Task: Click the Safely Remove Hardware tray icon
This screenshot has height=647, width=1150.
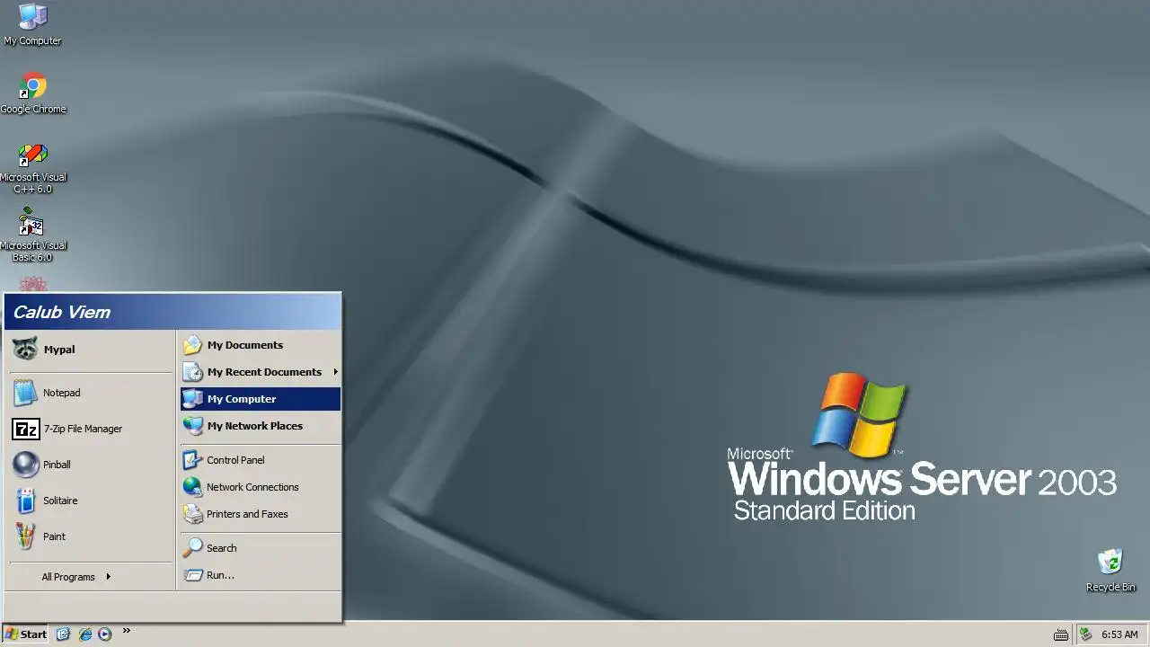Action: [1085, 634]
